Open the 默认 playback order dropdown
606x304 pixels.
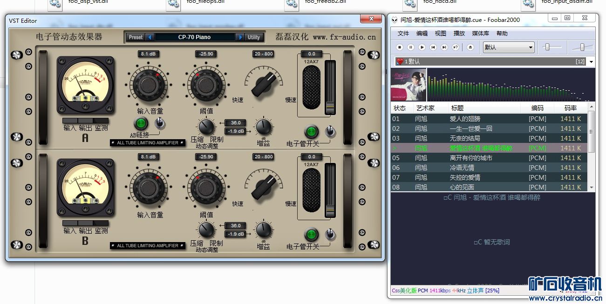(x=509, y=47)
